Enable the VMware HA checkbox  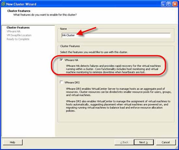(62, 60)
